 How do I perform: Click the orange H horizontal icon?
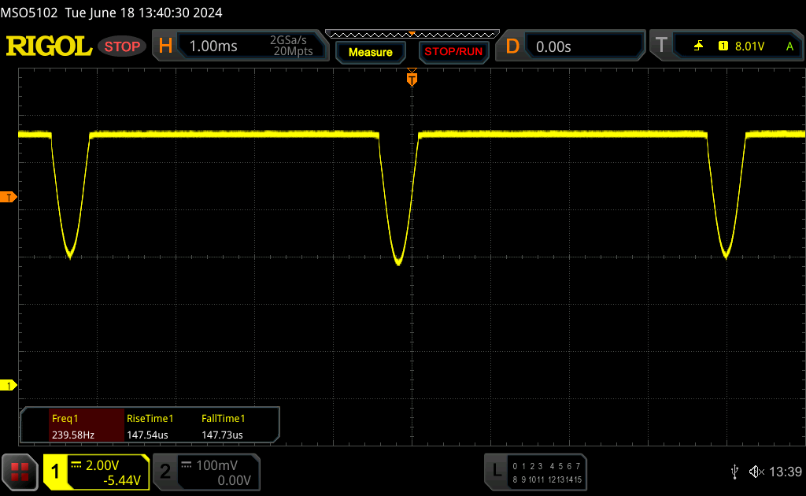tap(165, 46)
